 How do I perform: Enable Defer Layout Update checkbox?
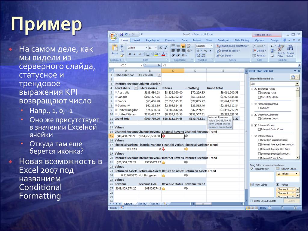pos(251,201)
